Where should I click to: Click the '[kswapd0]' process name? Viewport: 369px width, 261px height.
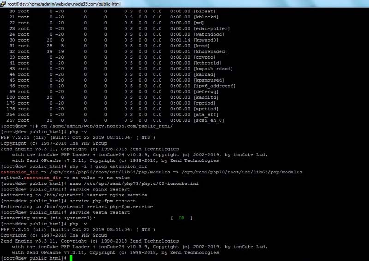pyautogui.click(x=206, y=40)
